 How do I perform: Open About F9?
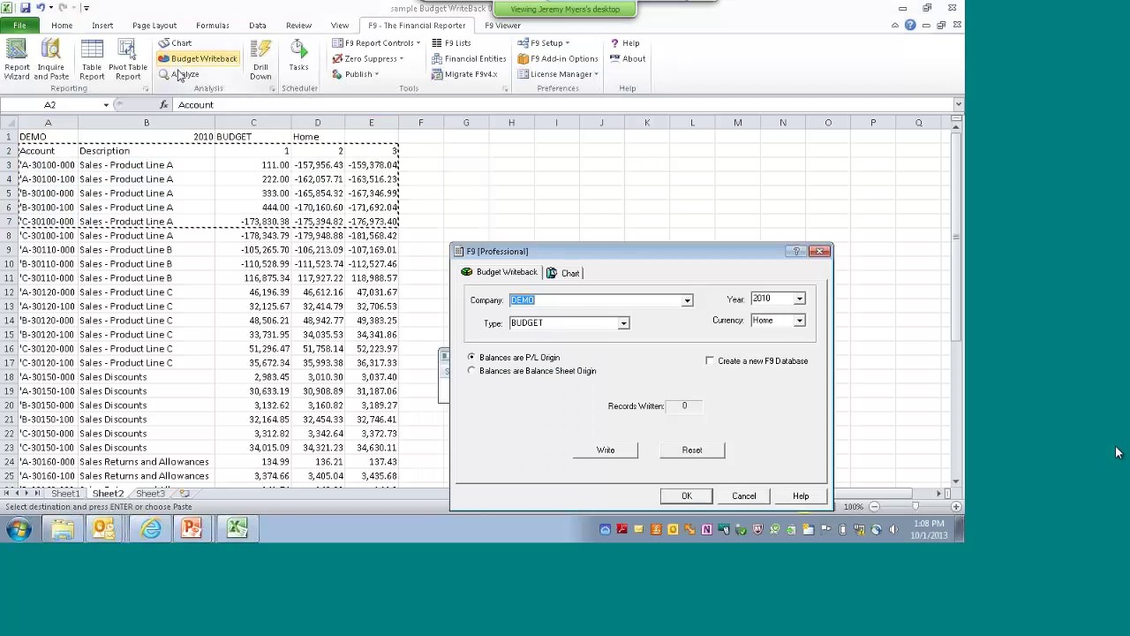627,58
